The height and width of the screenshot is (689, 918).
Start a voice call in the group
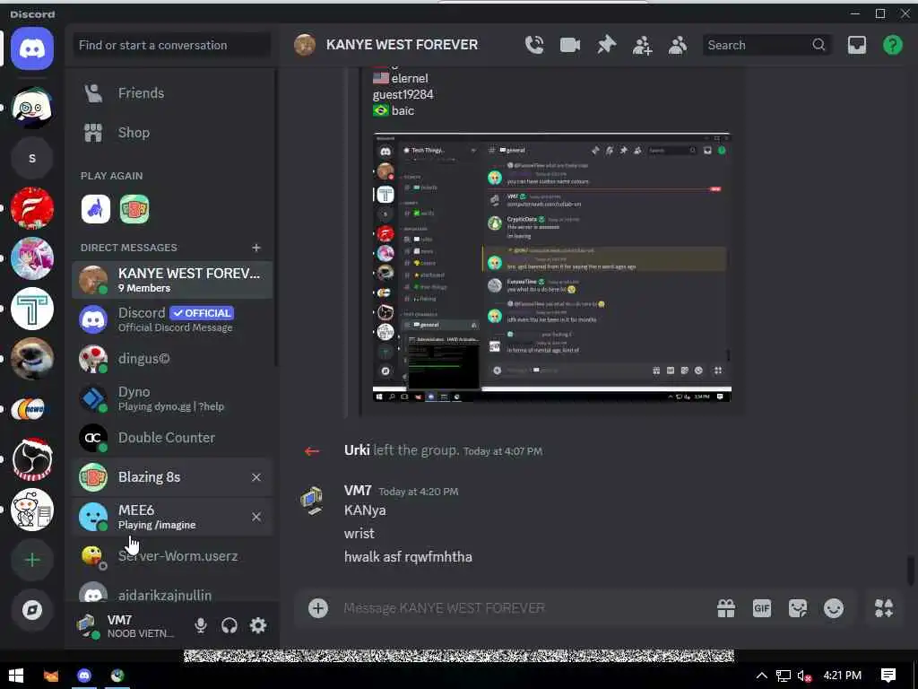click(534, 45)
